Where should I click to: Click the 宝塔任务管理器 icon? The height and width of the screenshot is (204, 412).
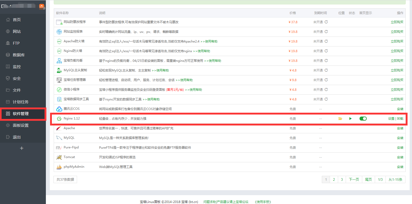(59, 80)
